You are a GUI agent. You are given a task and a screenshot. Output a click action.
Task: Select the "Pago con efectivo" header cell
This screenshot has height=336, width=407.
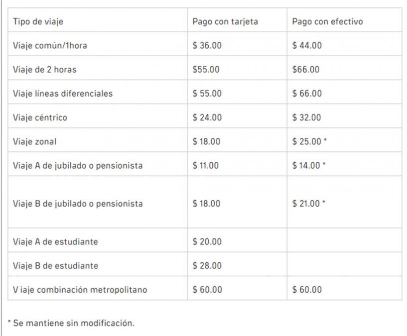[x=327, y=22]
